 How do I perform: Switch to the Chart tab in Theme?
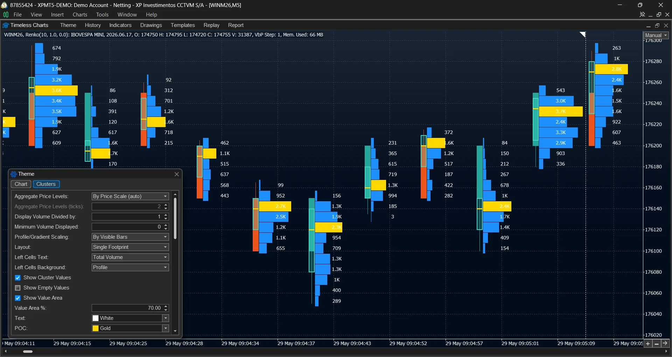[21, 184]
